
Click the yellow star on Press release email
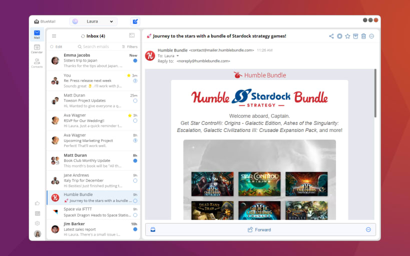coord(129,75)
